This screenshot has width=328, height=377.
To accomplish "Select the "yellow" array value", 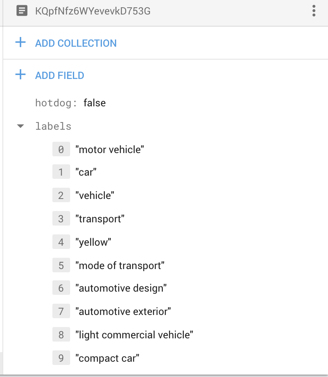I will tap(93, 242).
